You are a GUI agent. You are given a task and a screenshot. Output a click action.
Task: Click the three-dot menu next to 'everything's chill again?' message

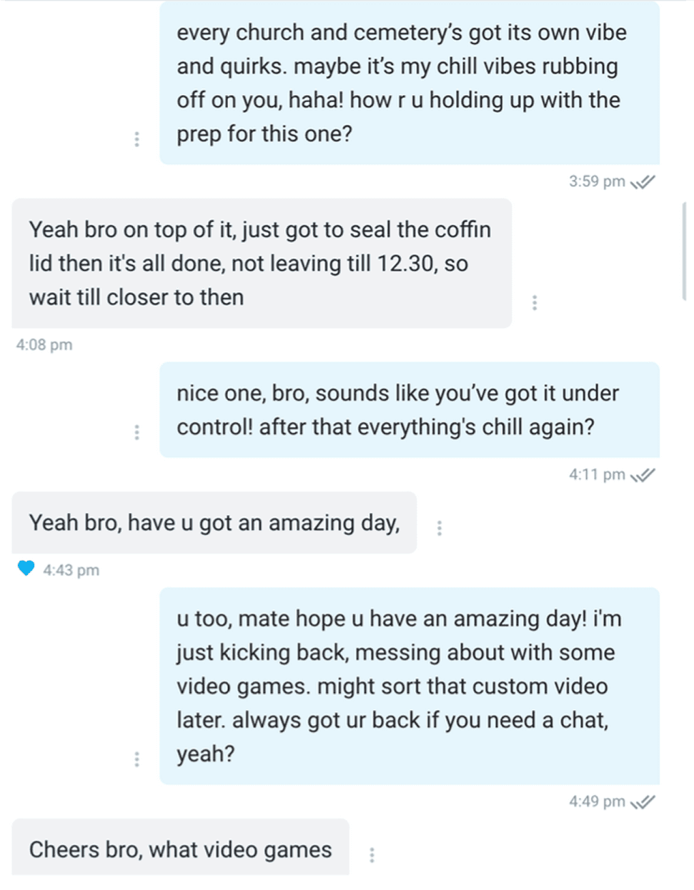[136, 432]
